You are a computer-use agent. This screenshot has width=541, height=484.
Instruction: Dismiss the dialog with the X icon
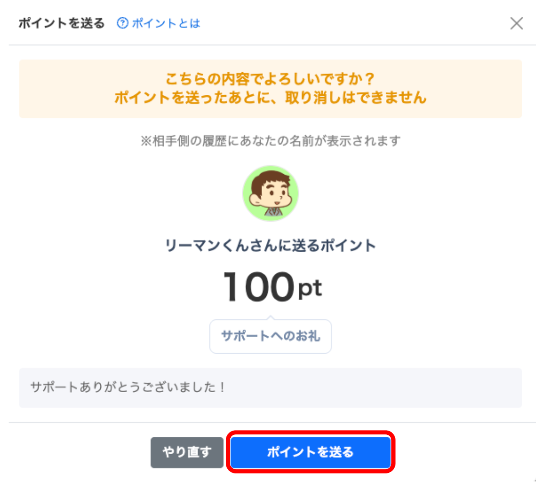pos(516,24)
